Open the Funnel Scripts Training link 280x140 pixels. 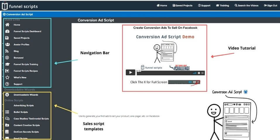(x=26, y=64)
